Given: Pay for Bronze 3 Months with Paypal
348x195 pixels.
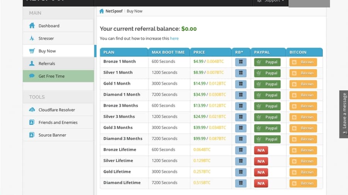Looking at the screenshot, I should point(267,106).
